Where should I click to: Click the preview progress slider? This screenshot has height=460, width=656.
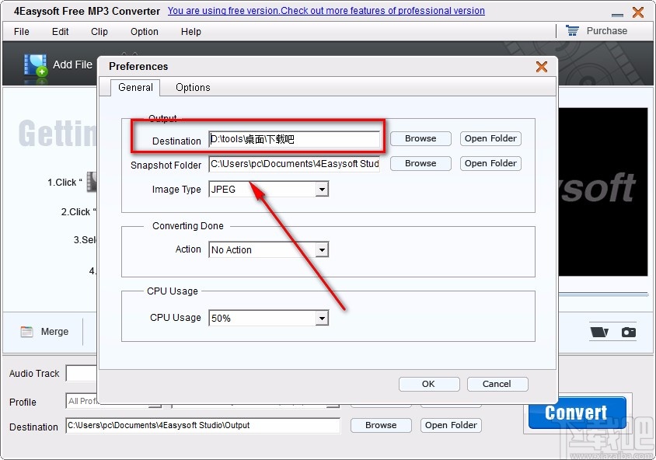(x=603, y=294)
